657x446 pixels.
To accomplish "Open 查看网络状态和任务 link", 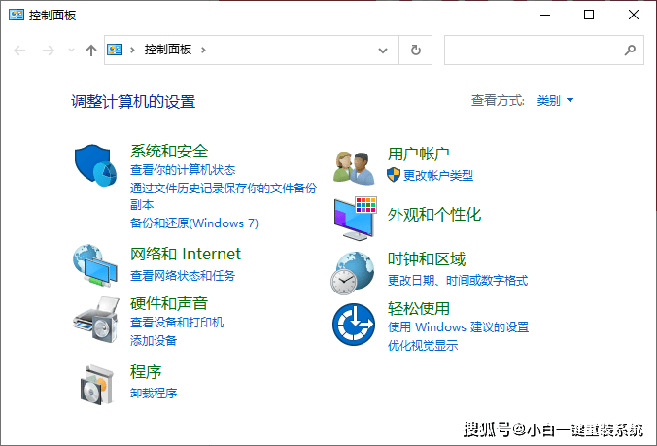I will 183,276.
